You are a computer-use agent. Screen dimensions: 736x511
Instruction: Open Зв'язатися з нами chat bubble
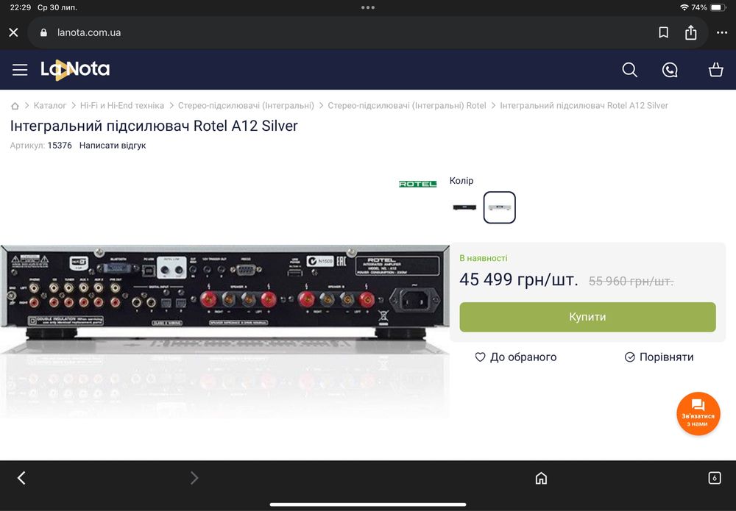[698, 413]
